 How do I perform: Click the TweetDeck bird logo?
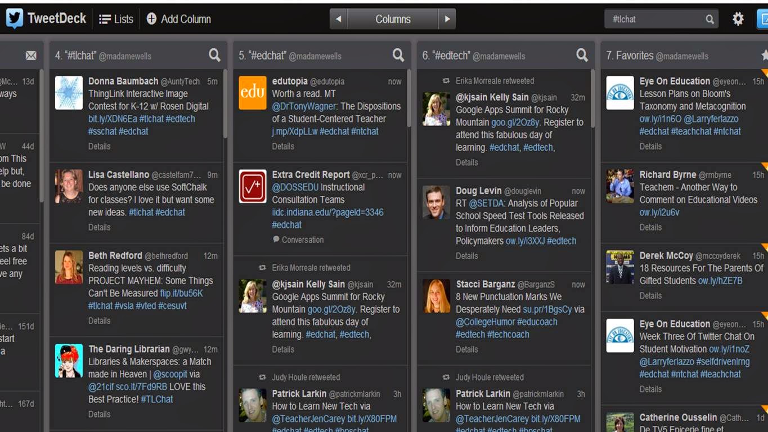(x=15, y=19)
